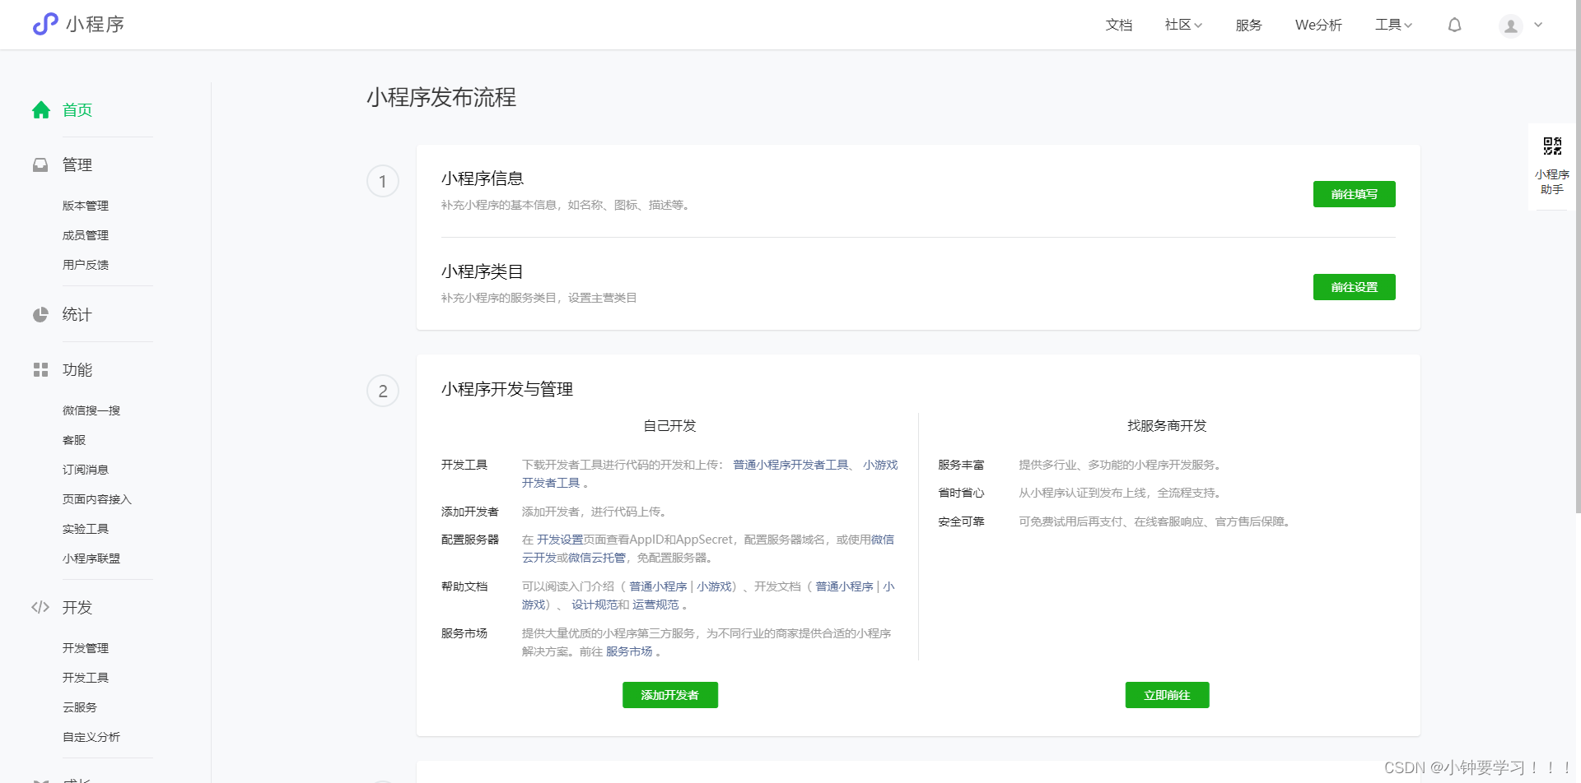This screenshot has width=1581, height=783.
Task: Open 版本管理 in the sidebar
Action: pos(86,206)
